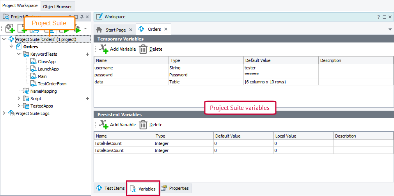Select NameMapping in the project tree
This screenshot has height=196, width=394.
click(x=43, y=91)
